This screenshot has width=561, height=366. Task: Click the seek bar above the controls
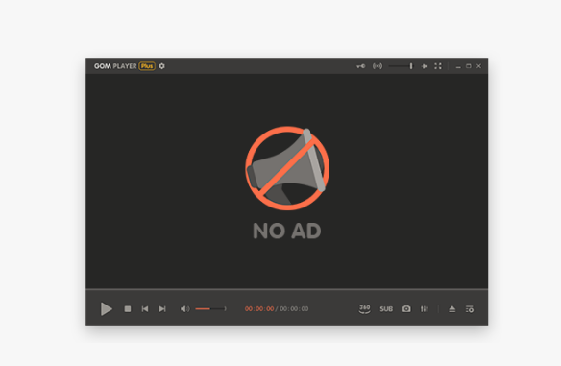286,289
